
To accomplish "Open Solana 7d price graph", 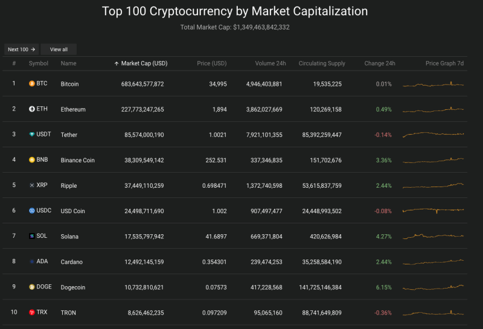I will (433, 236).
